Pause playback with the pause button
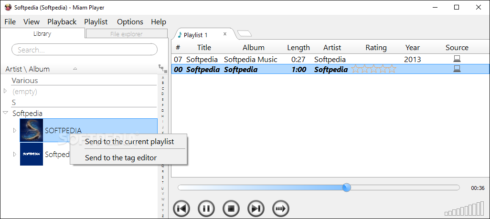This screenshot has width=490, height=219. tap(206, 209)
